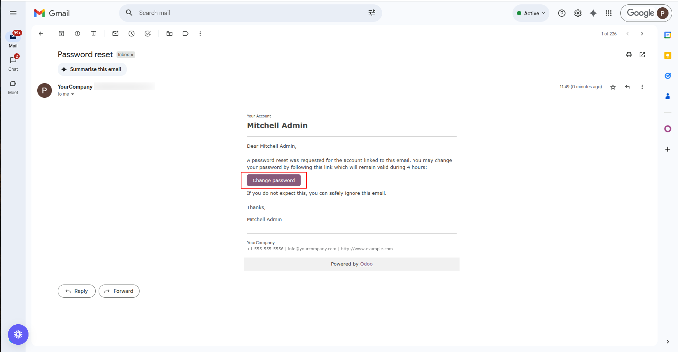678x352 pixels.
Task: Click the Change password button
Action: tap(274, 180)
